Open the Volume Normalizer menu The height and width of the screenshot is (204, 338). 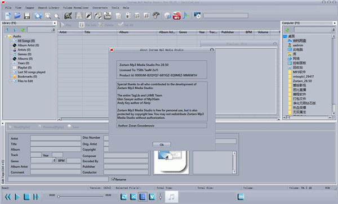point(75,8)
